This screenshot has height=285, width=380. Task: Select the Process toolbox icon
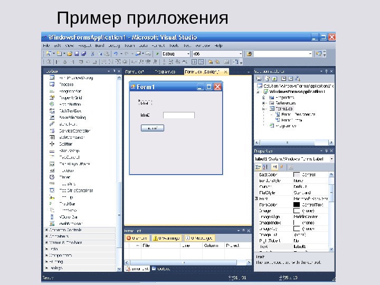pyautogui.click(x=52, y=84)
